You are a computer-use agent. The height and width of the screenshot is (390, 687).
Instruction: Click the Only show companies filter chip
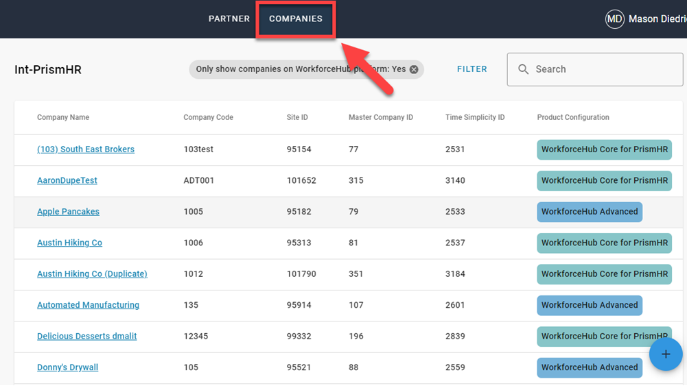(x=301, y=69)
